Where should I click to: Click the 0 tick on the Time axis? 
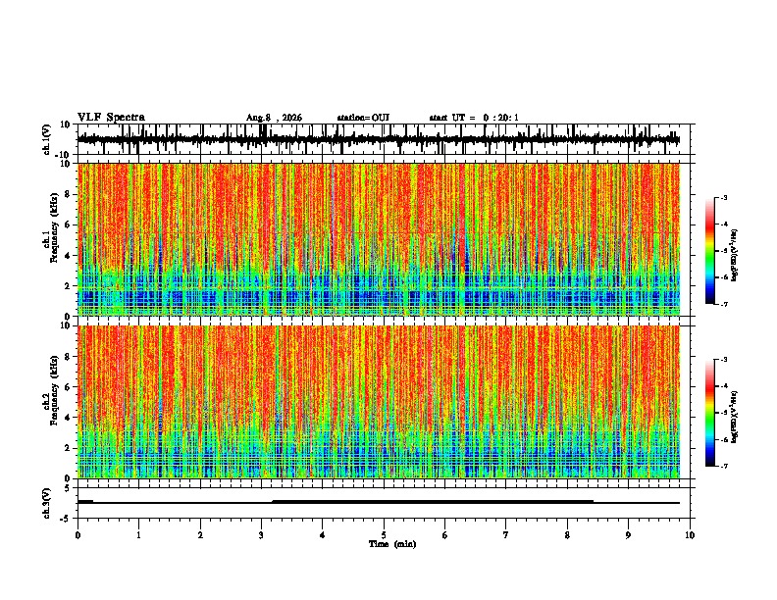tap(78, 535)
